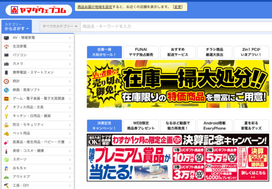272x189 pixels.
Task: Click the padlock icon for 防災・セキュリティ
Action: pos(6,124)
